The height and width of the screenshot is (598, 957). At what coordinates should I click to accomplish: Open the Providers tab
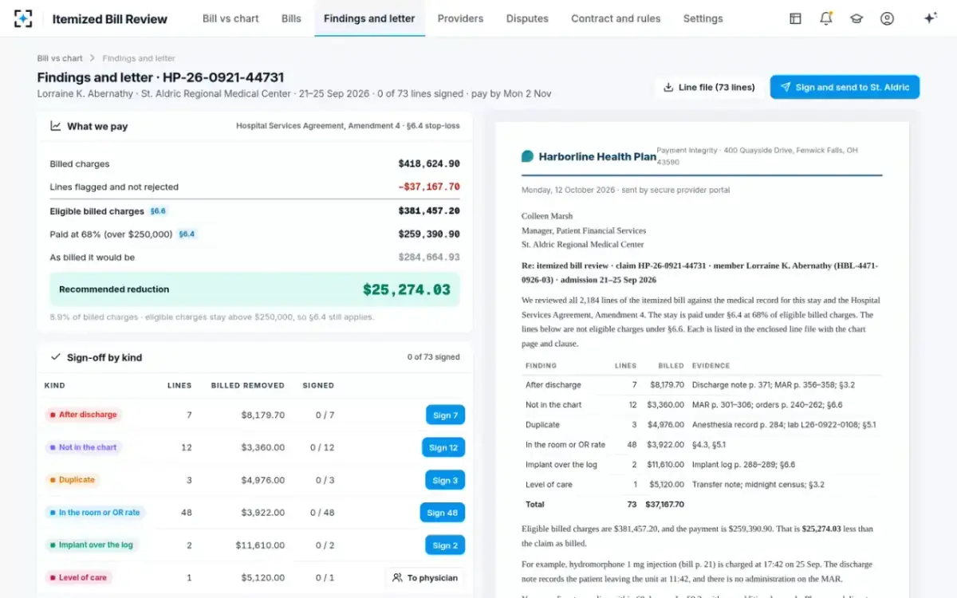pyautogui.click(x=460, y=18)
